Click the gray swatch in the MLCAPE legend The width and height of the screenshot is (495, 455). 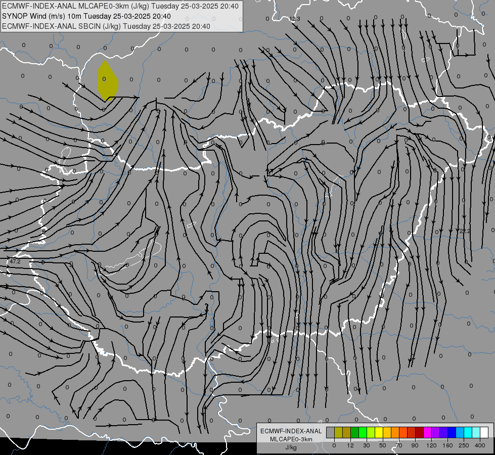coord(330,432)
